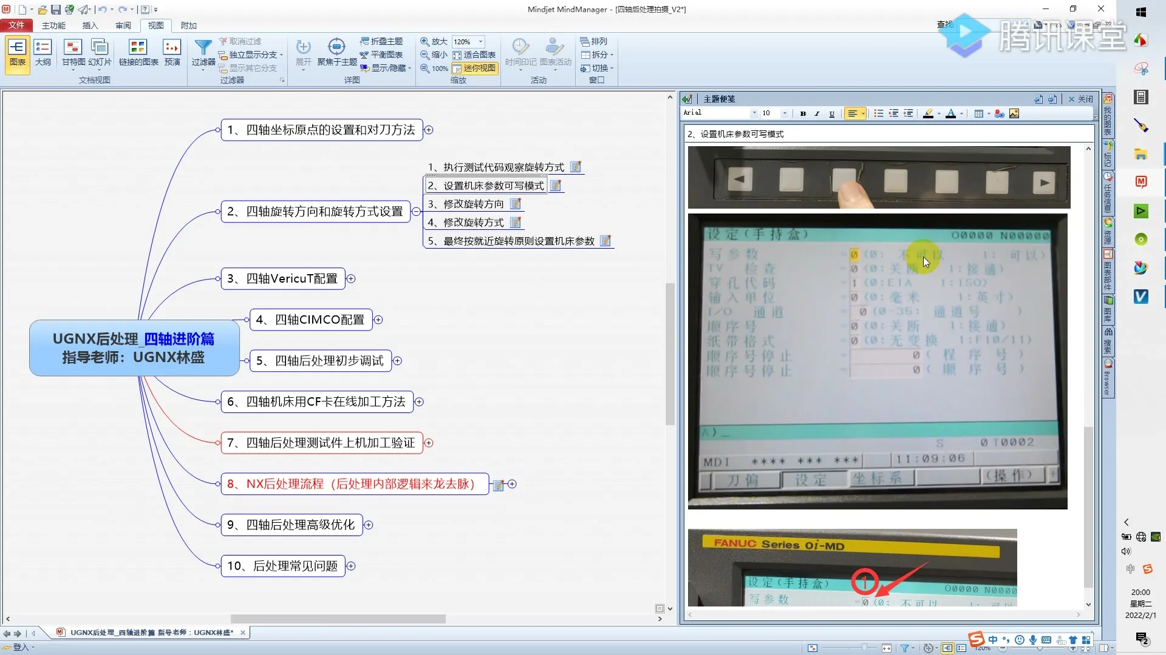The image size is (1166, 655).
Task: Activate 聚焦于主题 focus on topic
Action: click(x=336, y=55)
